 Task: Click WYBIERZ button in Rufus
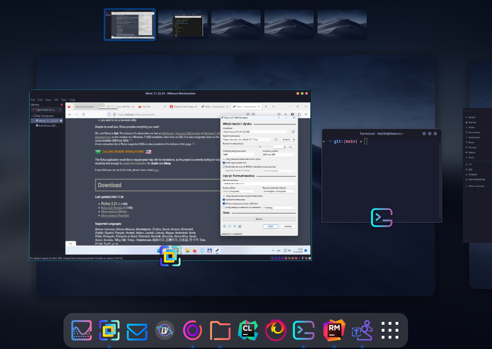coord(287,140)
